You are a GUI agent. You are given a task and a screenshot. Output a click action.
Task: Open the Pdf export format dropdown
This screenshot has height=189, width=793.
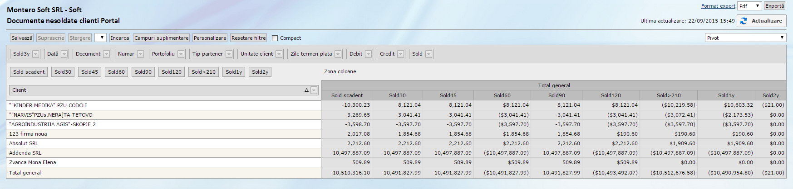[x=749, y=6]
